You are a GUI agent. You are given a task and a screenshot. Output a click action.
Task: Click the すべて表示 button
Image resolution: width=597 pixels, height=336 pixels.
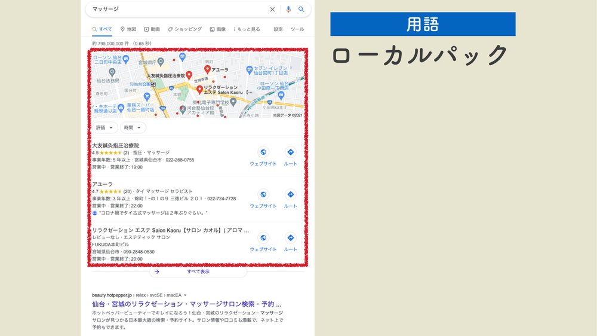pos(198,271)
